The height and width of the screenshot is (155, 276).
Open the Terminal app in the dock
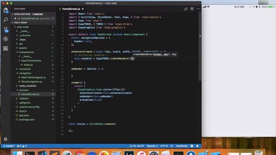[x=30, y=153]
